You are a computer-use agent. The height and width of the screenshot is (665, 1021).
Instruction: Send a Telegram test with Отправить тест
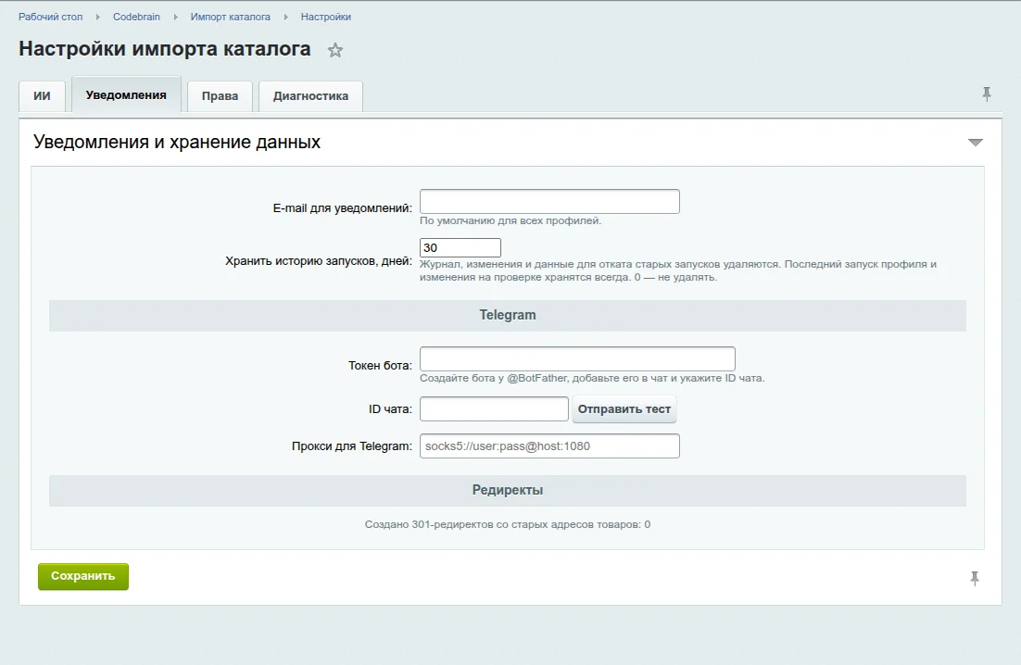point(624,409)
